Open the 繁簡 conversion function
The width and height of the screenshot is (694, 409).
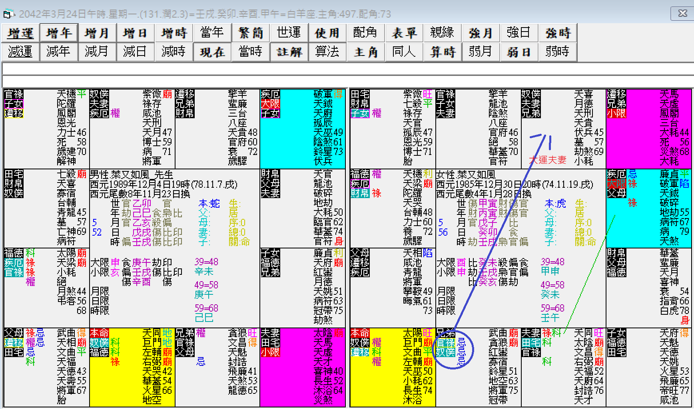(x=251, y=33)
